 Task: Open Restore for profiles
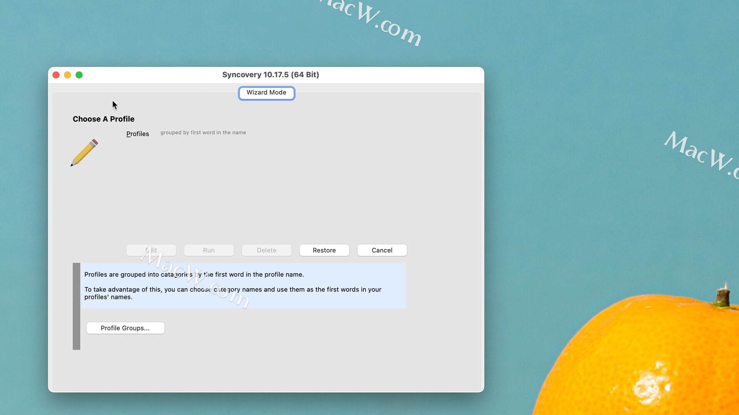pyautogui.click(x=324, y=250)
